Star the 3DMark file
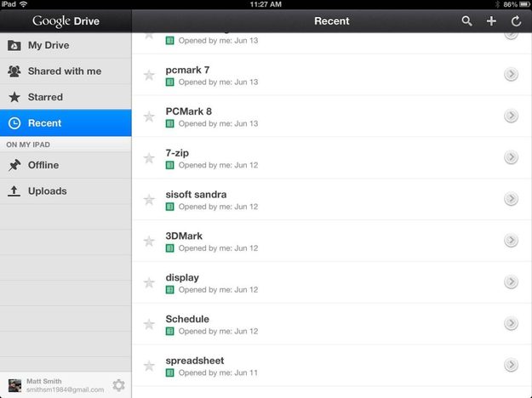The height and width of the screenshot is (398, 532). click(149, 241)
